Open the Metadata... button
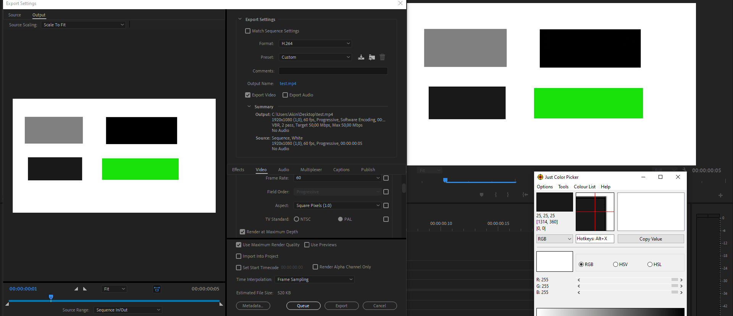 click(x=253, y=306)
